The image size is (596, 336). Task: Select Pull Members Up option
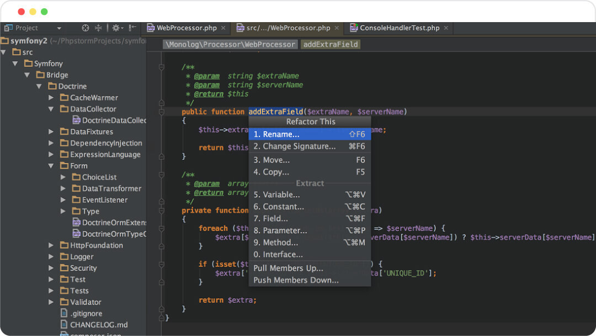click(288, 268)
